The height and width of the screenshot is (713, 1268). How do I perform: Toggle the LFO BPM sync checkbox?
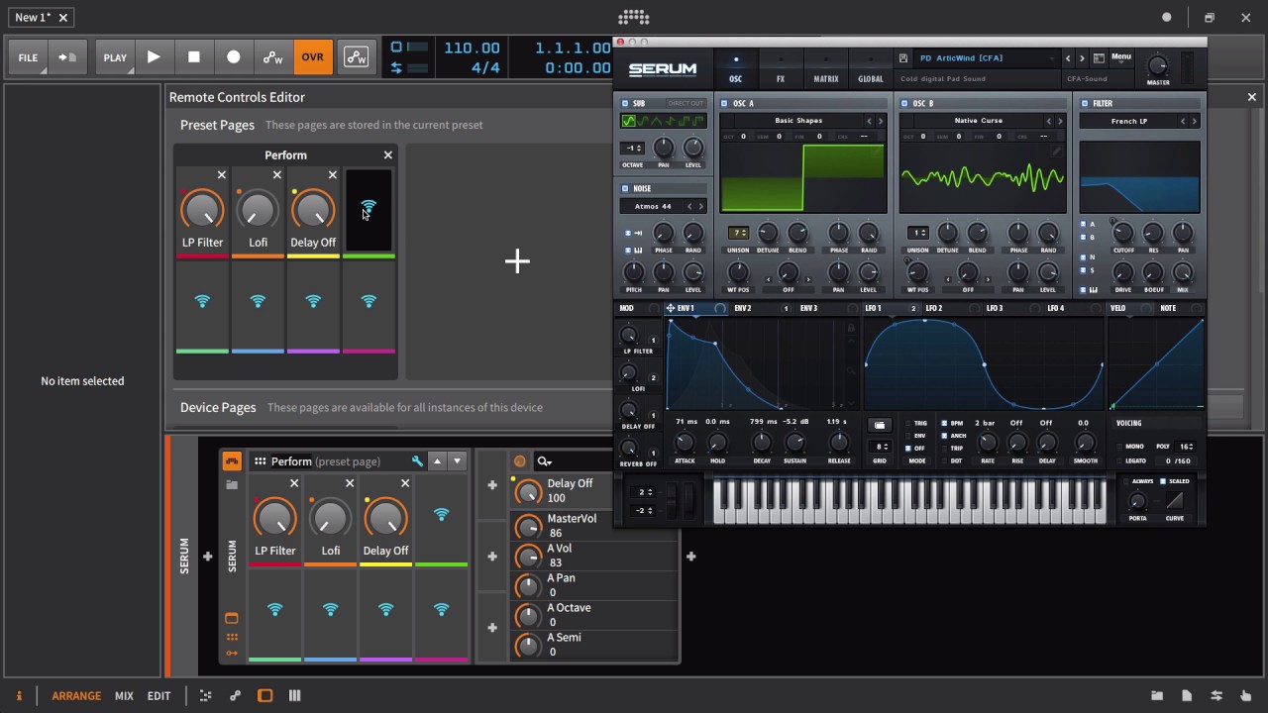click(944, 423)
